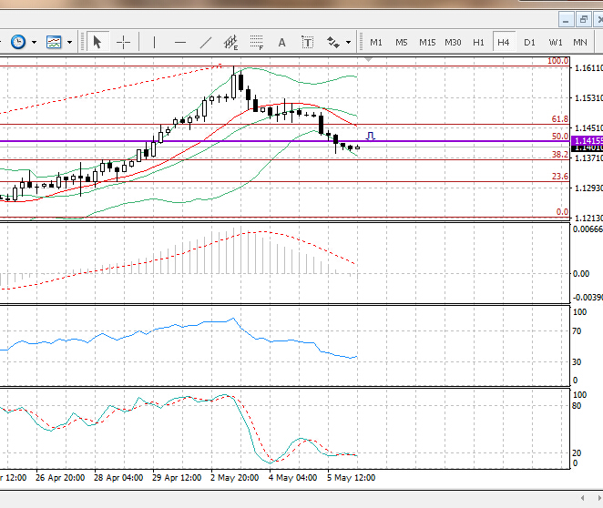Click the 0.0 Fibonacci level label
This screenshot has height=508, width=603.
(562, 212)
